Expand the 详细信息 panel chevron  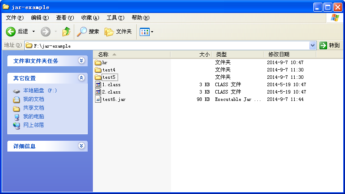tap(82, 146)
